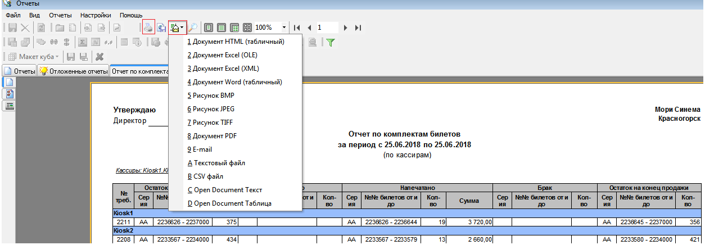Select blank page side tab icon

point(10,81)
